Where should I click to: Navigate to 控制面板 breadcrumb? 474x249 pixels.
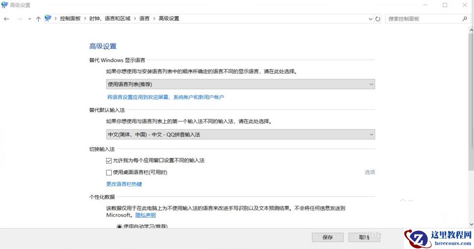tap(70, 19)
